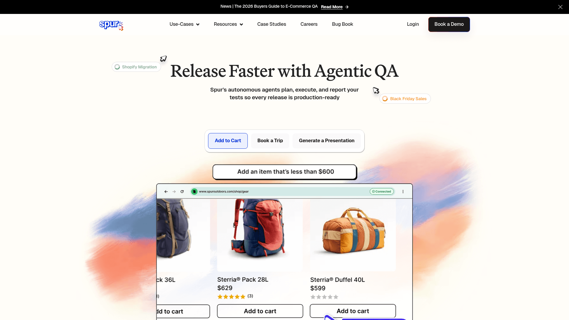Click the five-star rating for Sterria Pack 28L

[x=231, y=297]
